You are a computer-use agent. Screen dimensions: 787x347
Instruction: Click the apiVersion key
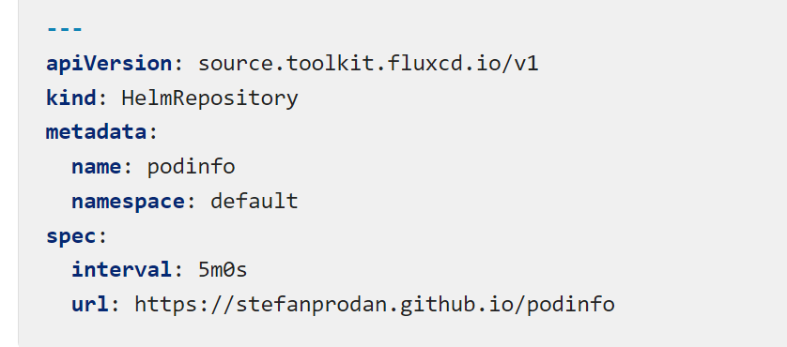[x=109, y=64]
